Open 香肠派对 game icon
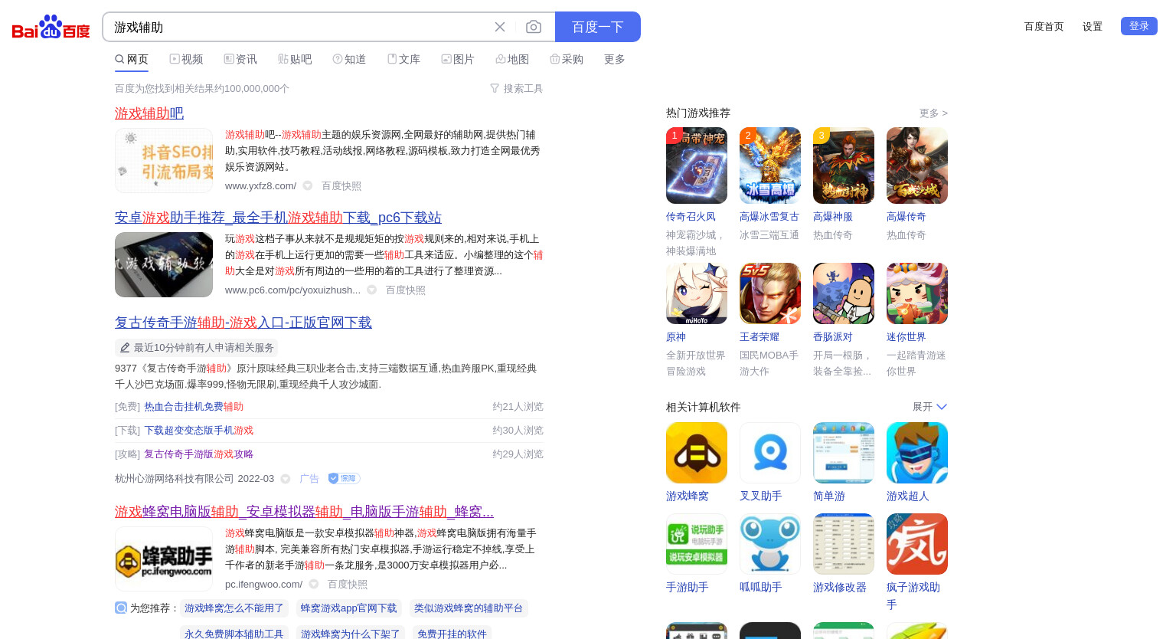The image size is (1176, 639). [x=844, y=293]
